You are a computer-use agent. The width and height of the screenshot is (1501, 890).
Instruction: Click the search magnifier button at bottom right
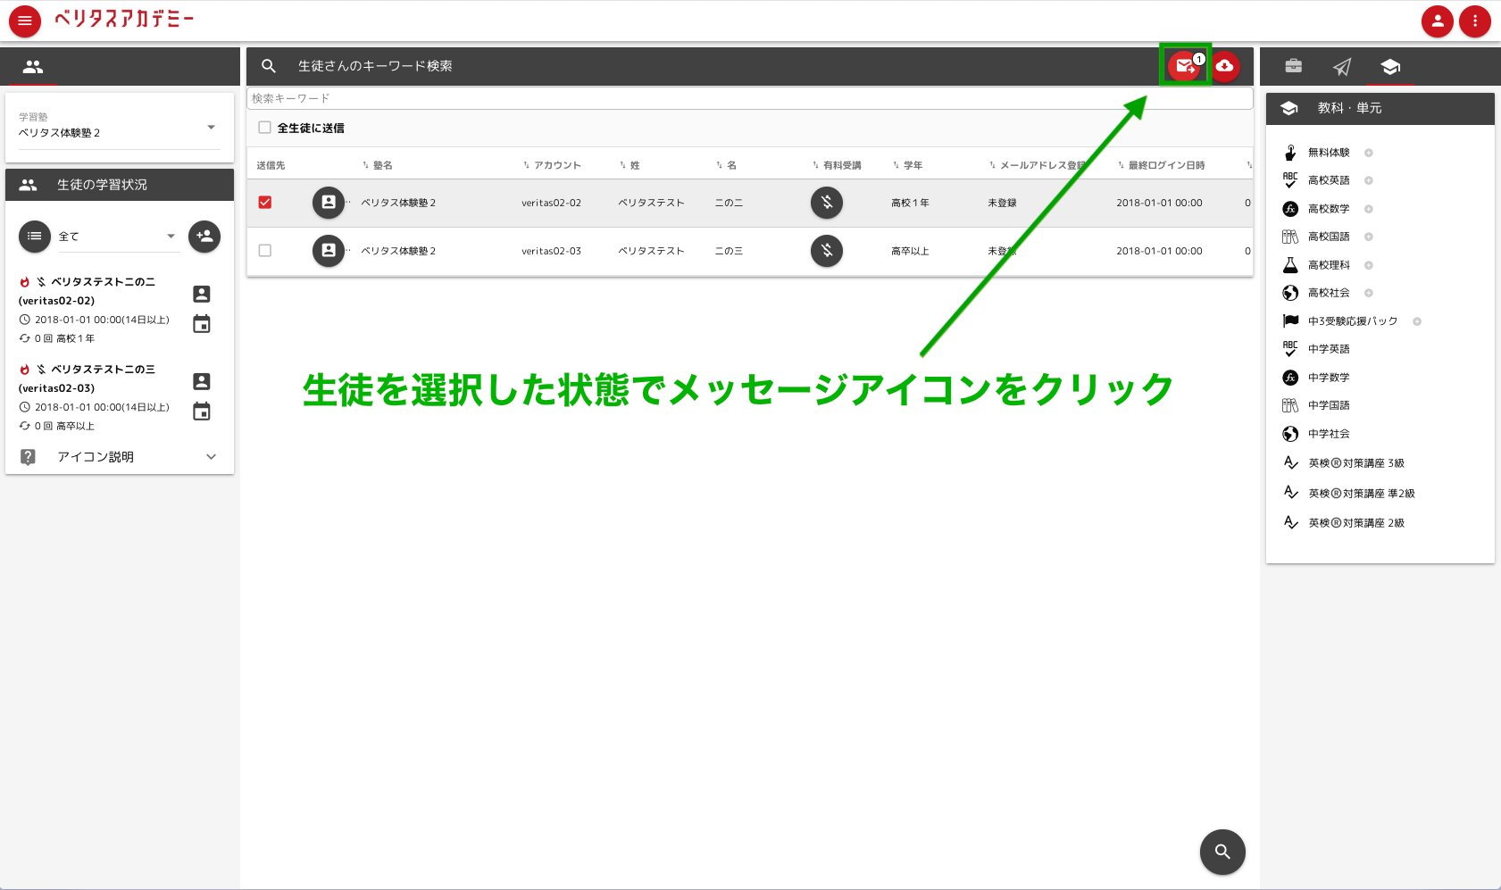tap(1222, 852)
